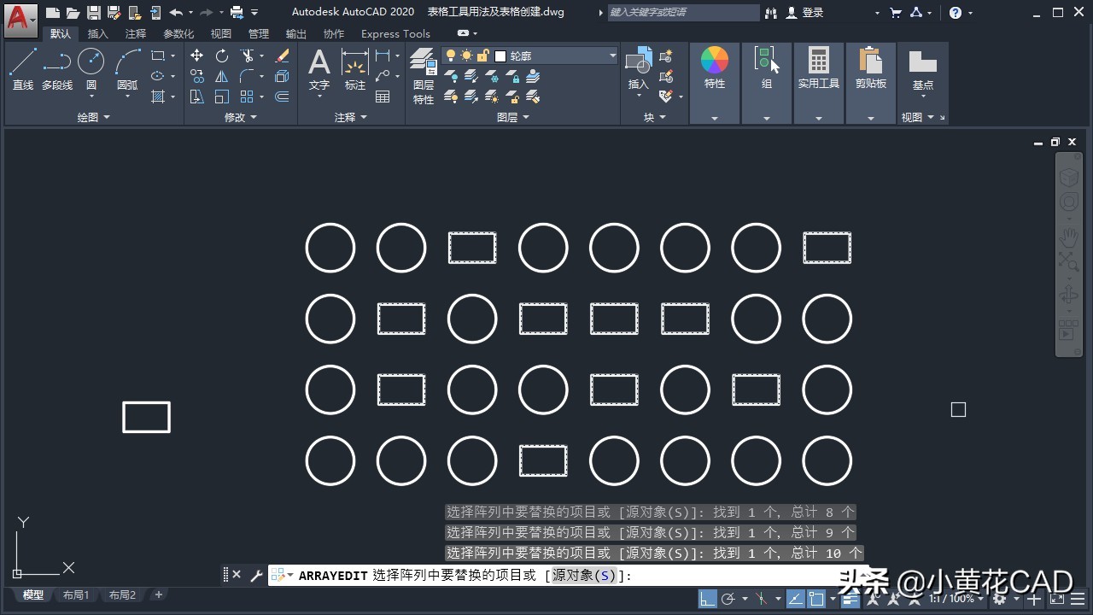Viewport: 1093px width, 615px height.
Task: Expand the layer name dropdown showing 轮廓
Action: pyautogui.click(x=612, y=56)
